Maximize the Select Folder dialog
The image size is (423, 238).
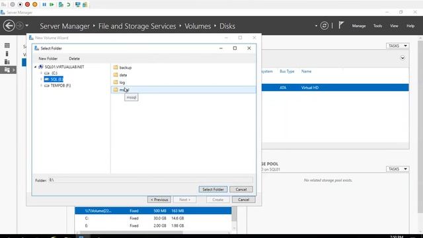point(235,48)
